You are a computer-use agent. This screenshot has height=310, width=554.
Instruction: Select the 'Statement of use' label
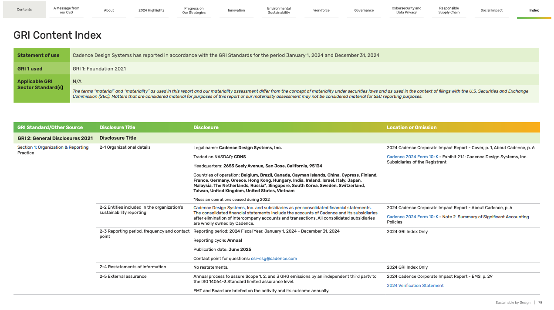(x=38, y=55)
